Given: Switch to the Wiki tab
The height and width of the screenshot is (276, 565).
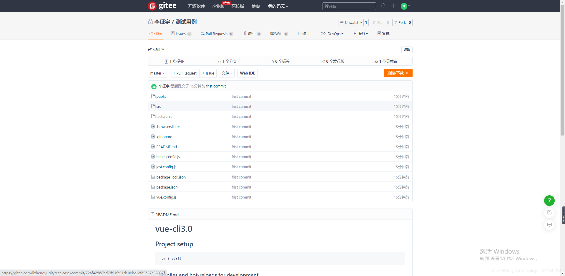Looking at the screenshot, I should 279,34.
